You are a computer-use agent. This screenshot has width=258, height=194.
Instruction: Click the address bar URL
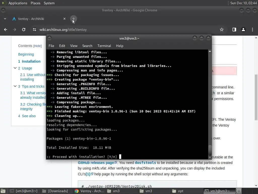63,30
